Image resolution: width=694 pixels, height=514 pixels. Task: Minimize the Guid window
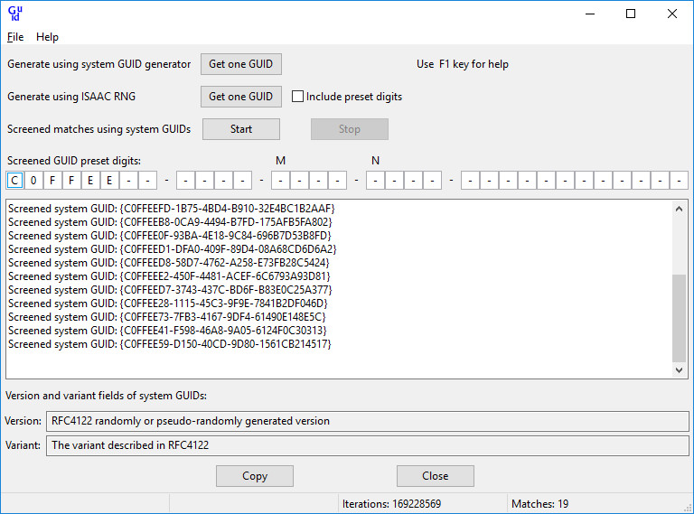click(x=590, y=14)
